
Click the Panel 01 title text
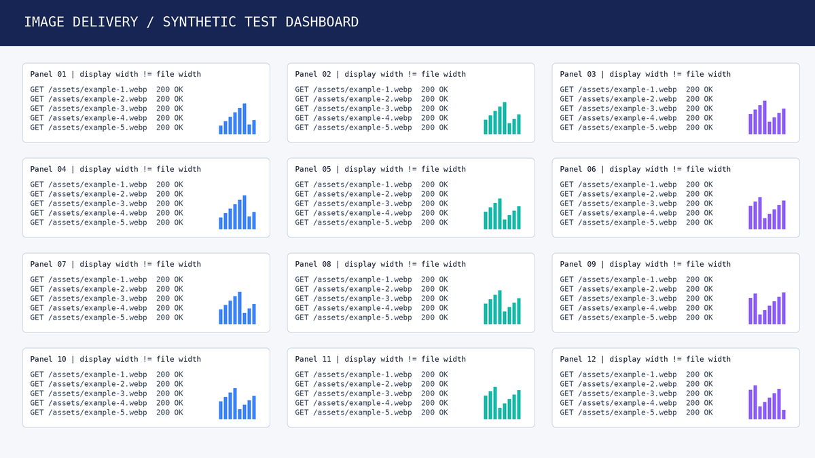(x=115, y=74)
